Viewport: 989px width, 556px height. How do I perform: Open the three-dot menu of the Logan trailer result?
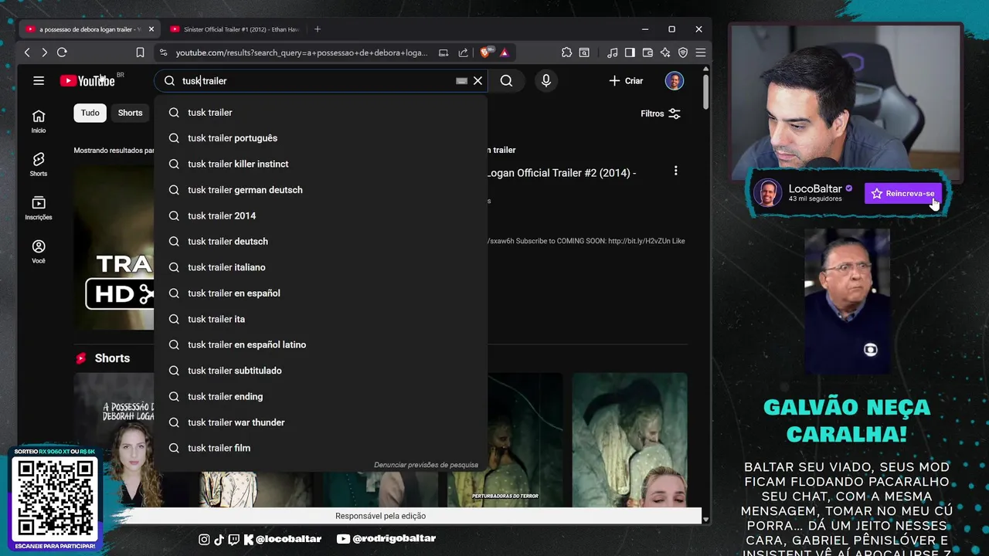[675, 171]
